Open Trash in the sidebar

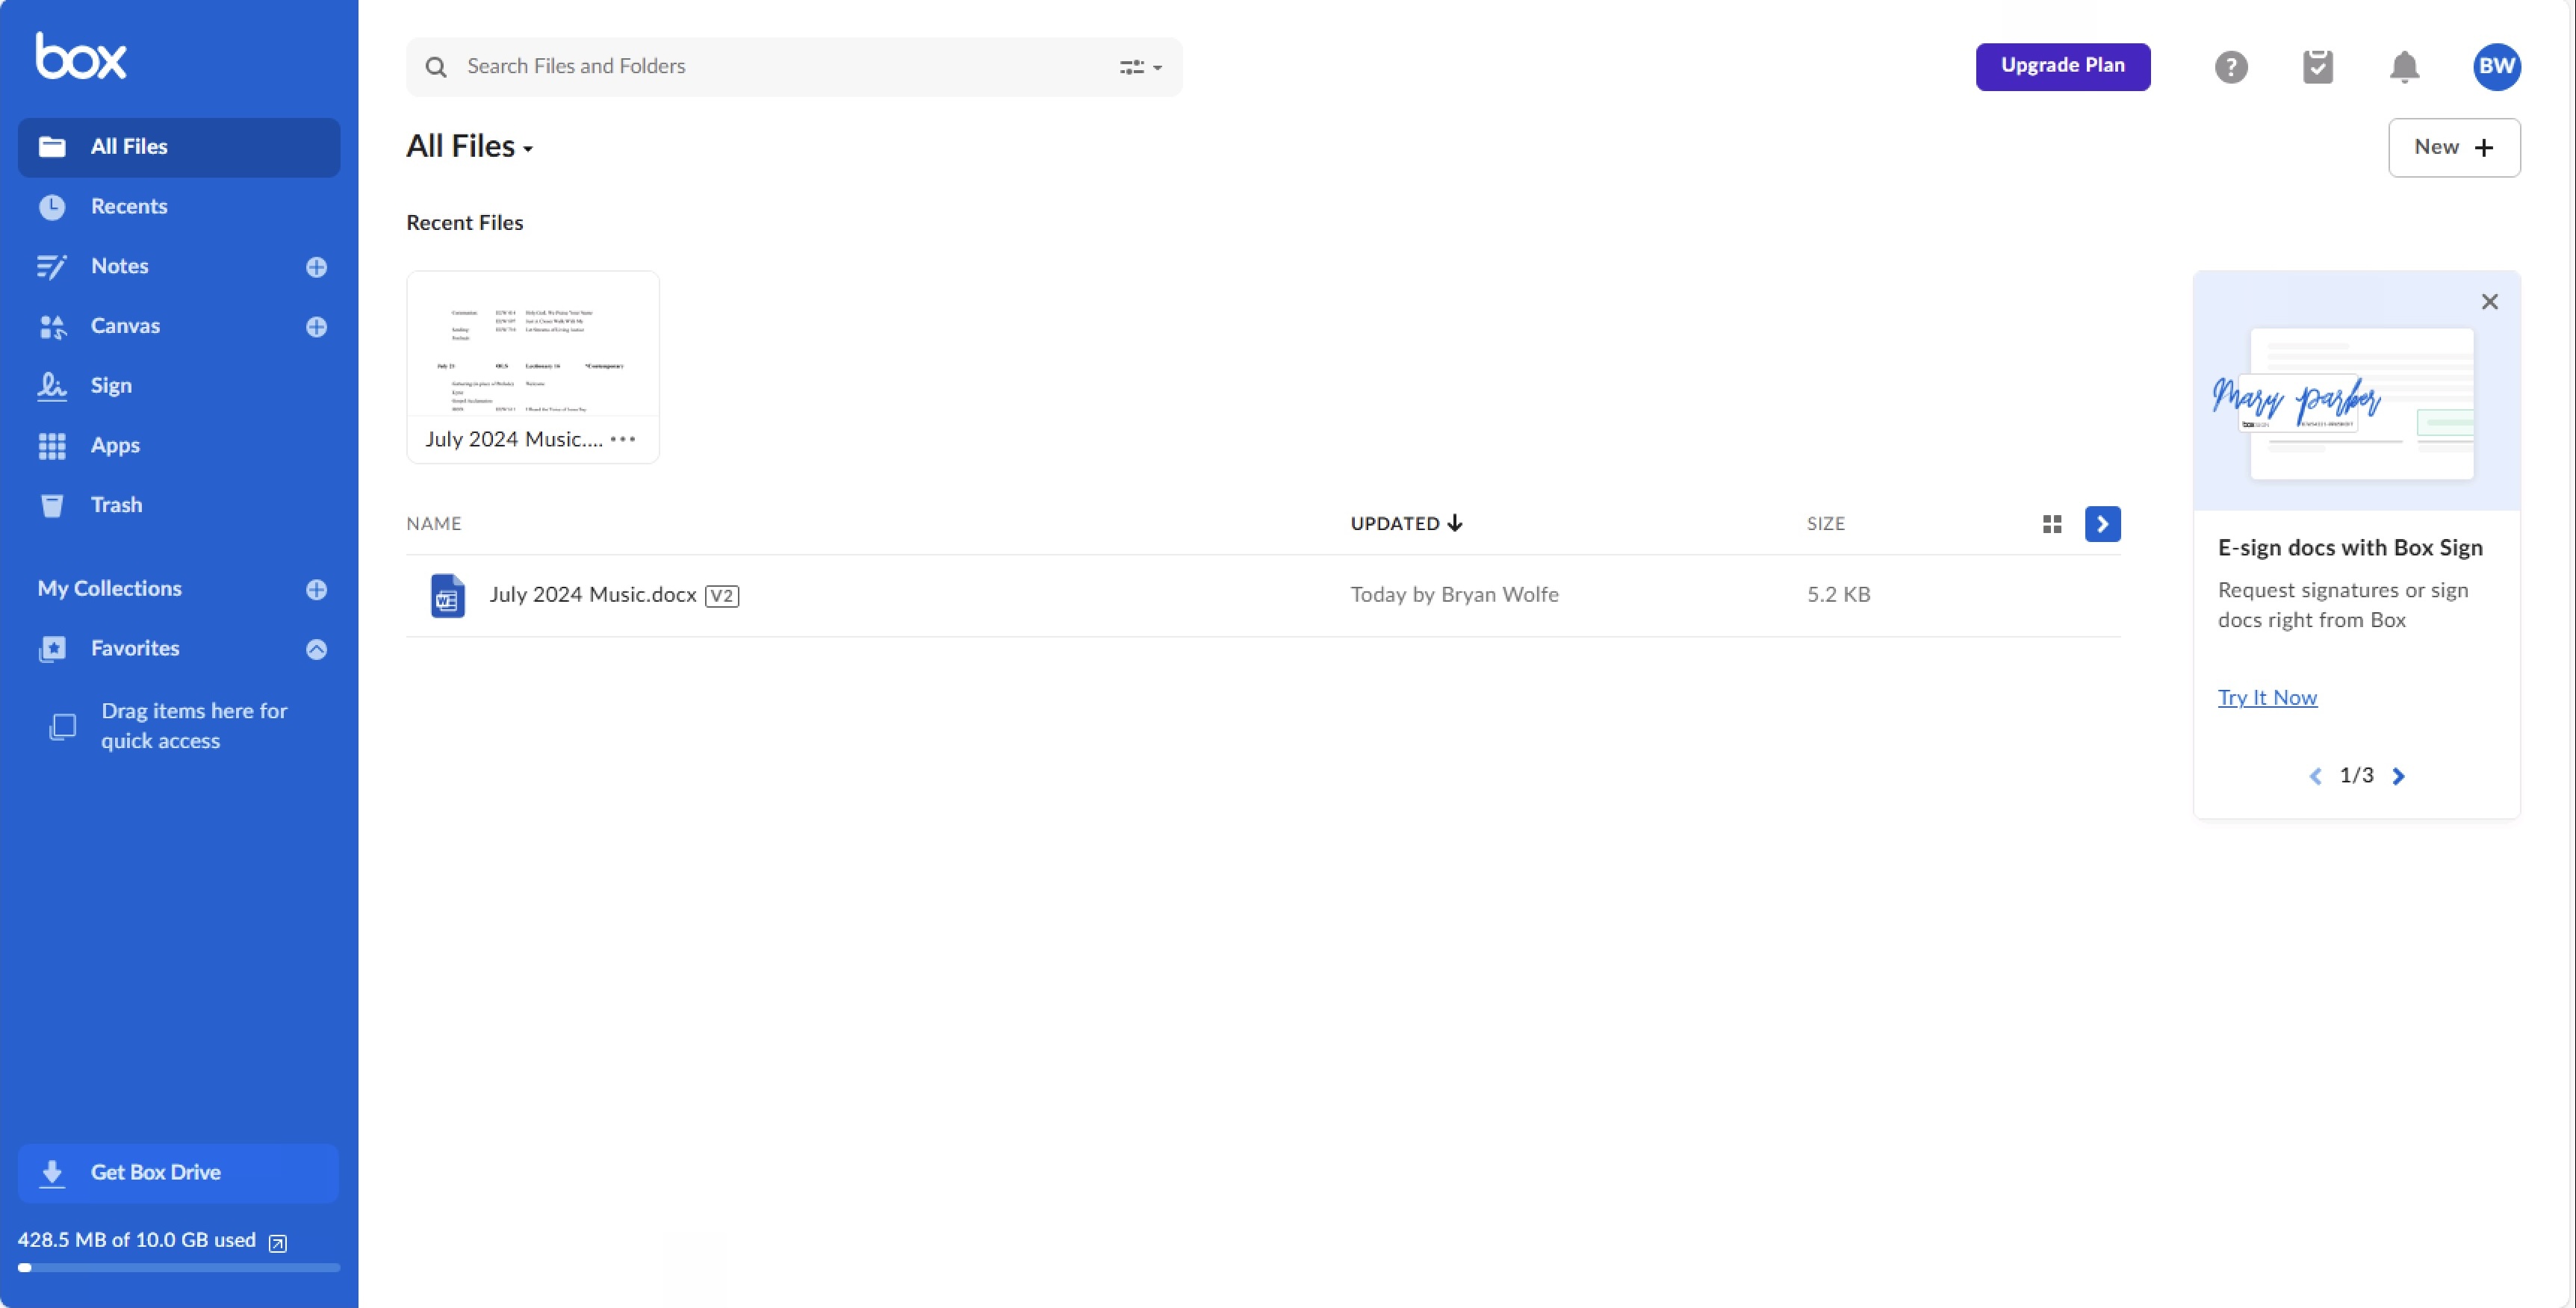pyautogui.click(x=179, y=505)
